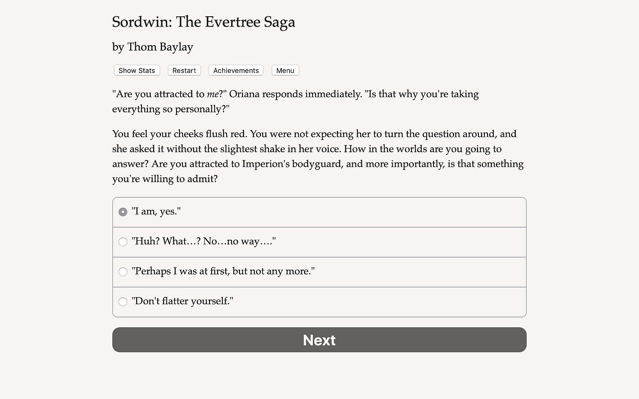Click the "Sordwin: The Evertree Saga" title
Viewport: 639px width, 399px height.
click(203, 22)
